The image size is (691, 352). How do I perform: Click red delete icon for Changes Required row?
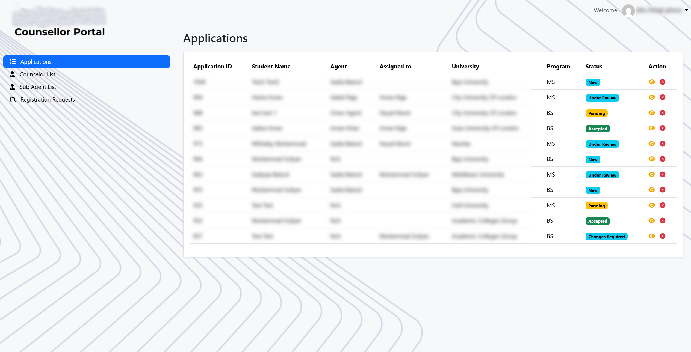(662, 236)
